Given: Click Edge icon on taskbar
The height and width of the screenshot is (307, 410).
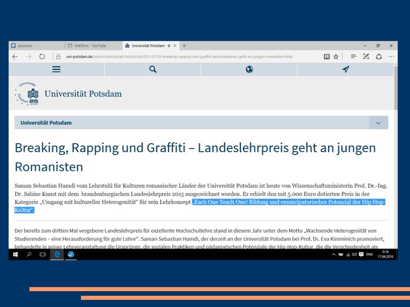Looking at the screenshot, I should (57, 254).
